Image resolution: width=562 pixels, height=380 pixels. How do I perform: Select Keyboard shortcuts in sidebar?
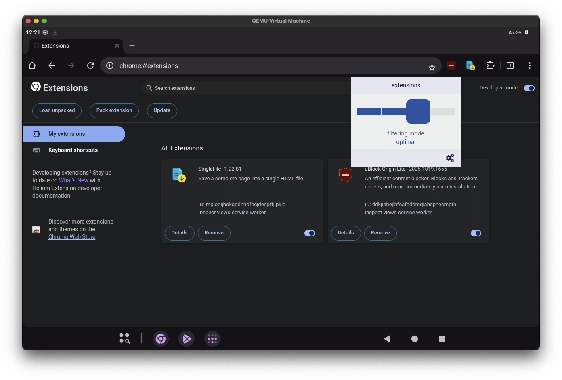[x=73, y=150]
